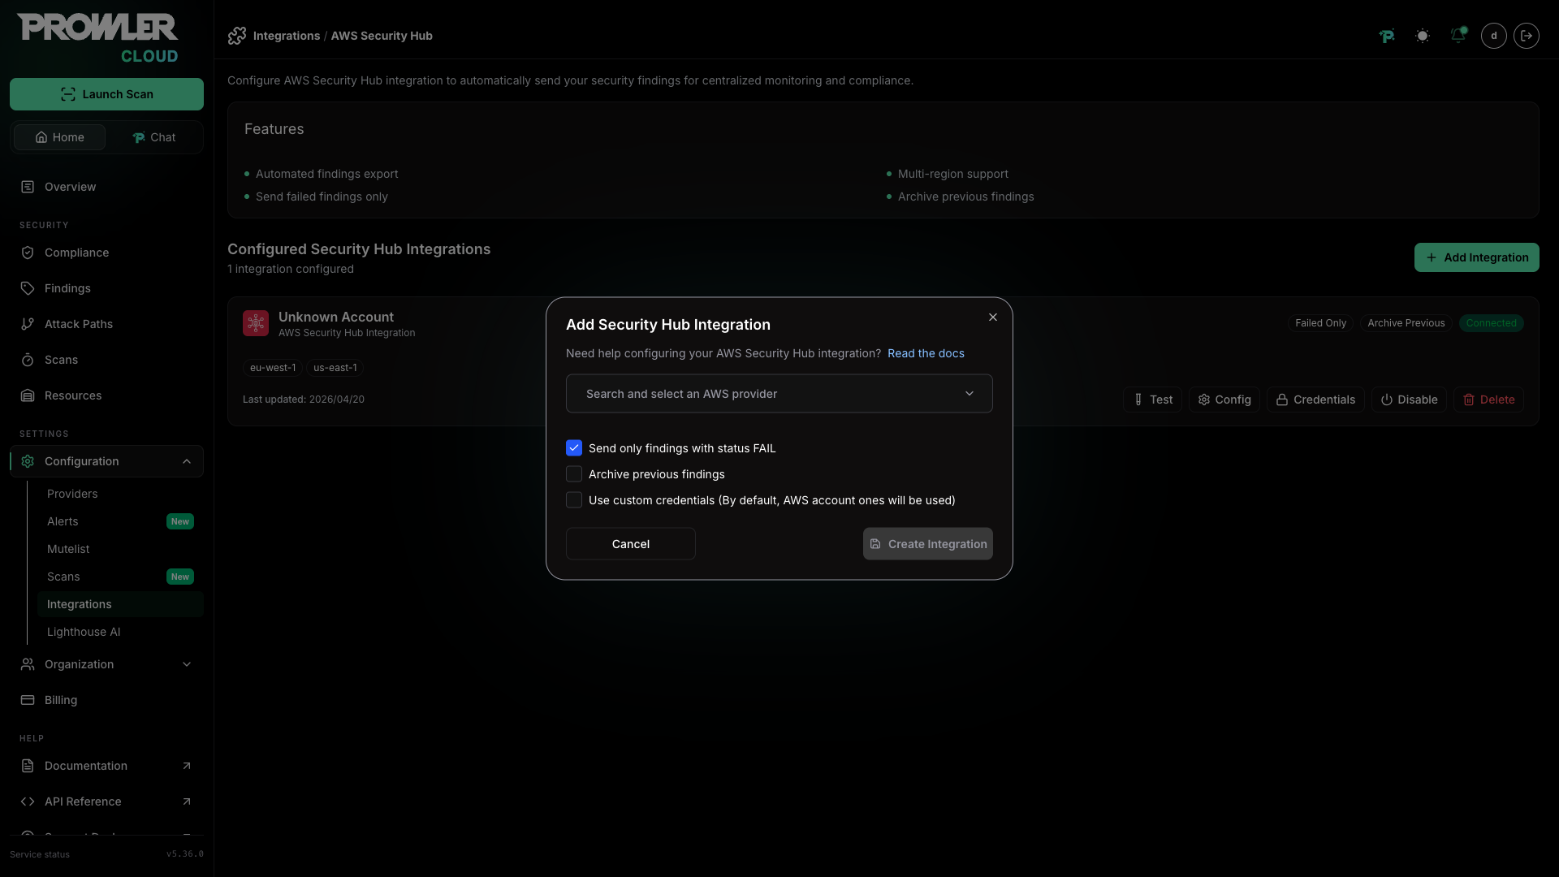Open Lighthouse AI icon in top bar
The width and height of the screenshot is (1559, 877).
1387,36
